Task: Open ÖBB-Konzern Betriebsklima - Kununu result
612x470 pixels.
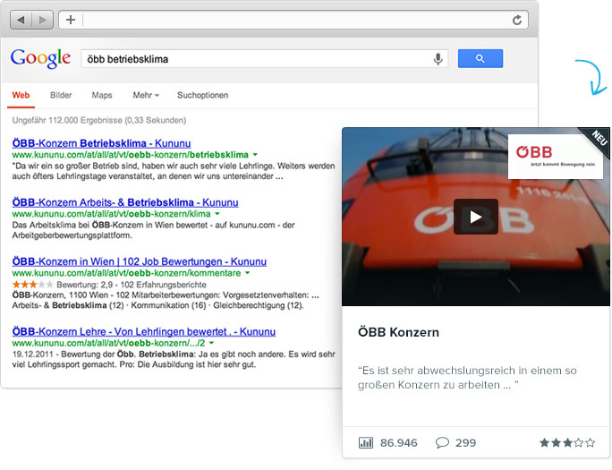Action: [101, 143]
